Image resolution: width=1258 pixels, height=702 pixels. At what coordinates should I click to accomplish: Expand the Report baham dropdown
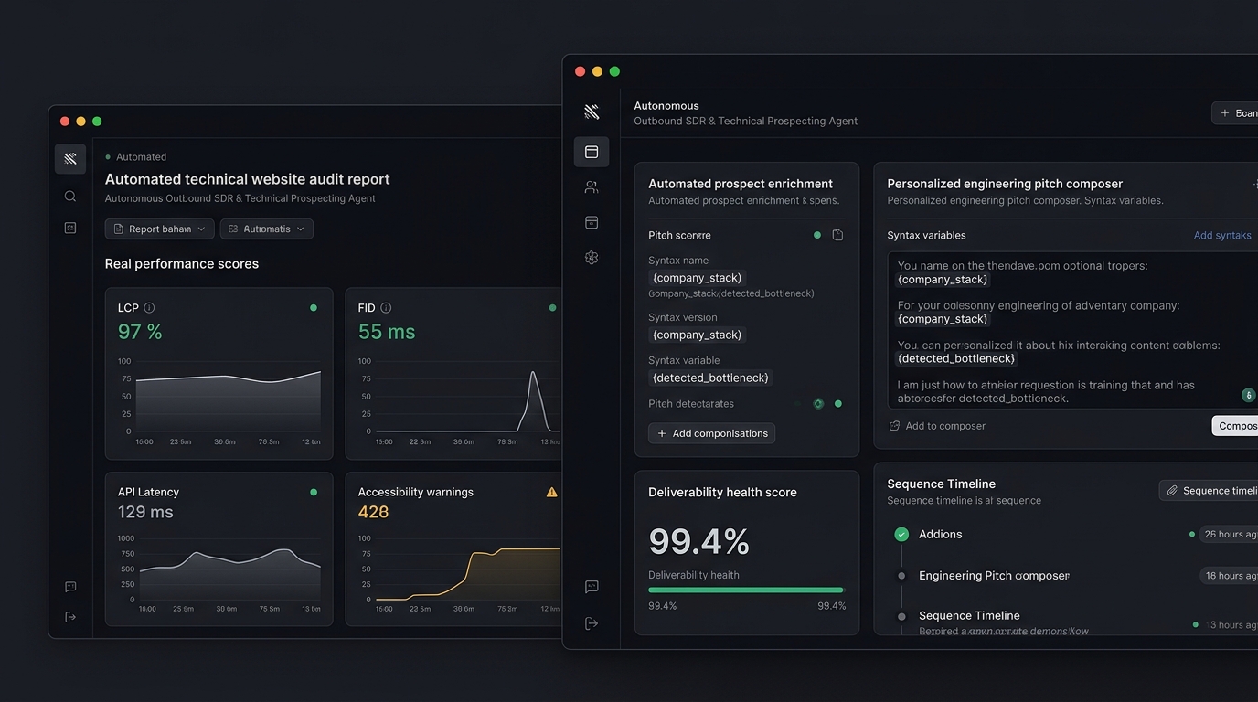(x=160, y=229)
